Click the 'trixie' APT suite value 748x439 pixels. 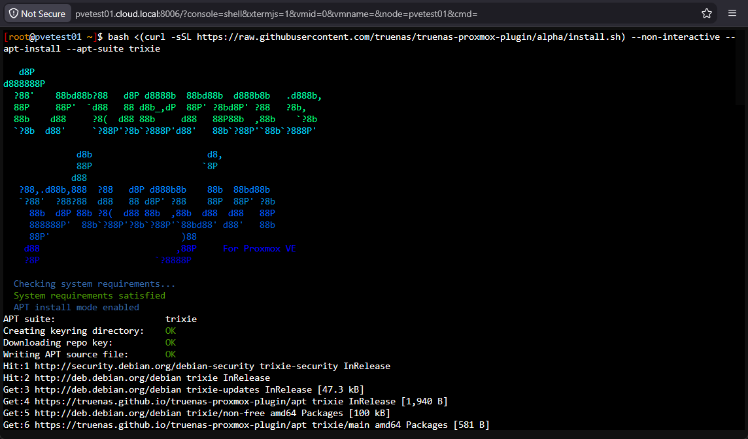click(x=181, y=319)
